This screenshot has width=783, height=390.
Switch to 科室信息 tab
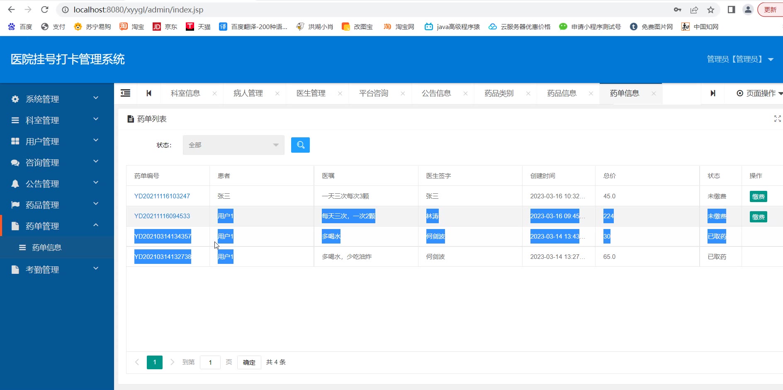(185, 93)
